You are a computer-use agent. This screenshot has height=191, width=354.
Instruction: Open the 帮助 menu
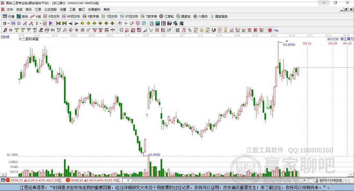(106, 9)
